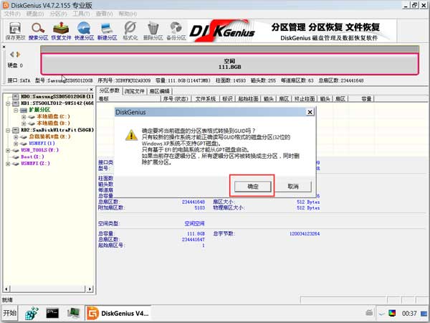This screenshot has width=430, height=323.
Task: Expand the 本地磁盘 (C:) node
Action: click(24, 117)
